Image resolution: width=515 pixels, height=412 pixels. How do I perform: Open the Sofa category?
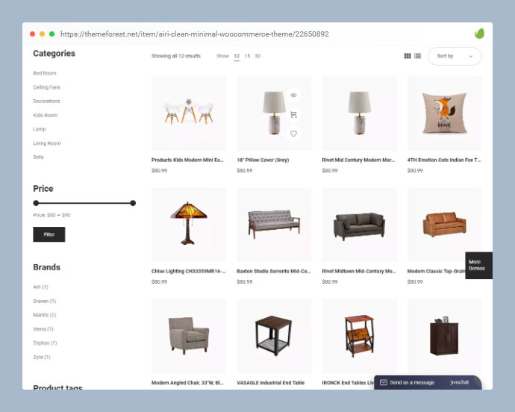38,157
